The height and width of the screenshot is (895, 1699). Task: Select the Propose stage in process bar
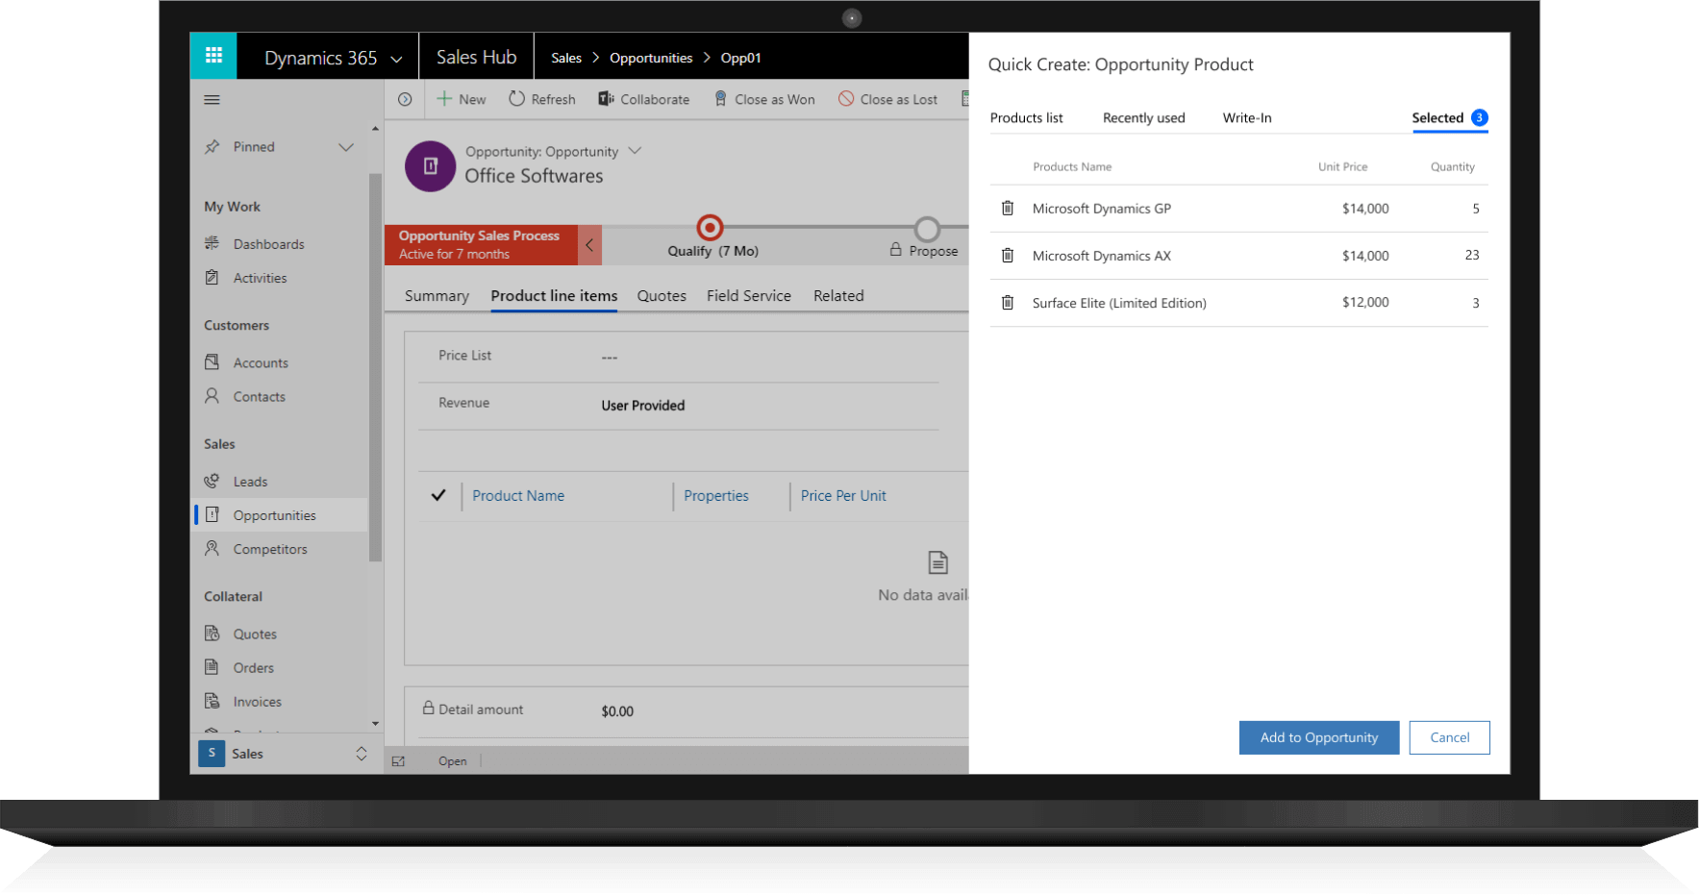tap(927, 230)
